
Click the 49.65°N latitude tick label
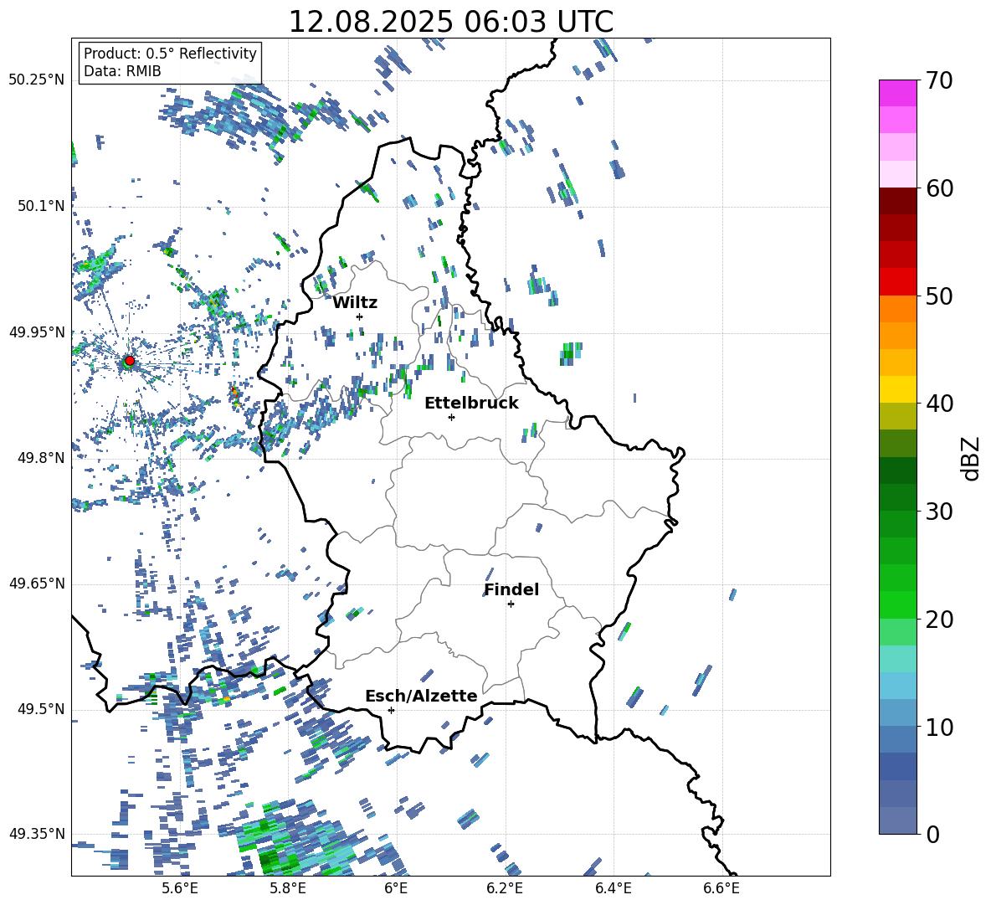(x=37, y=584)
